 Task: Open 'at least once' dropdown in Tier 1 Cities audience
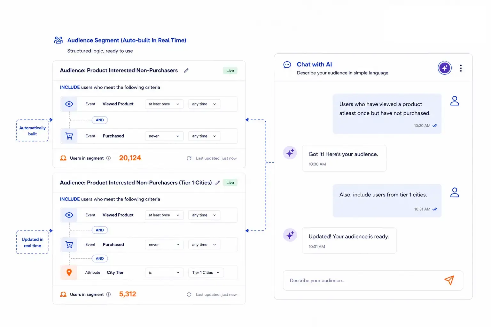pyautogui.click(x=164, y=215)
